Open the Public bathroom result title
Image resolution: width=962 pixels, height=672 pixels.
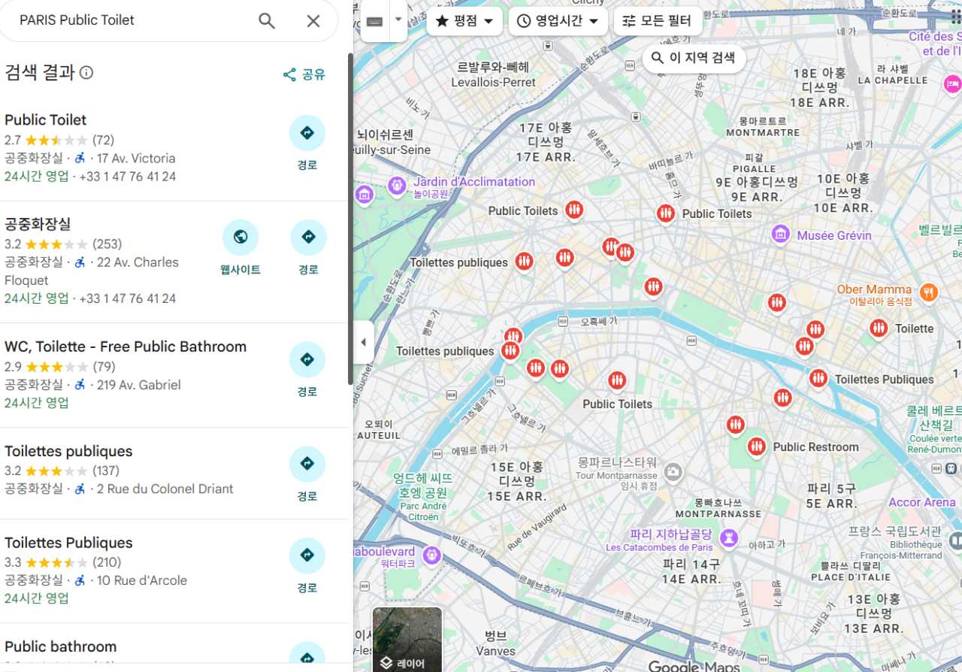(61, 646)
